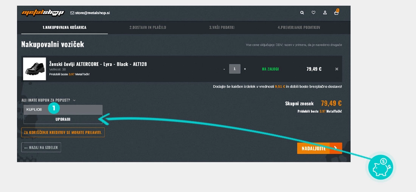Select the '1. Nakupovalna košarica' step
The image size is (416, 192).
64,28
